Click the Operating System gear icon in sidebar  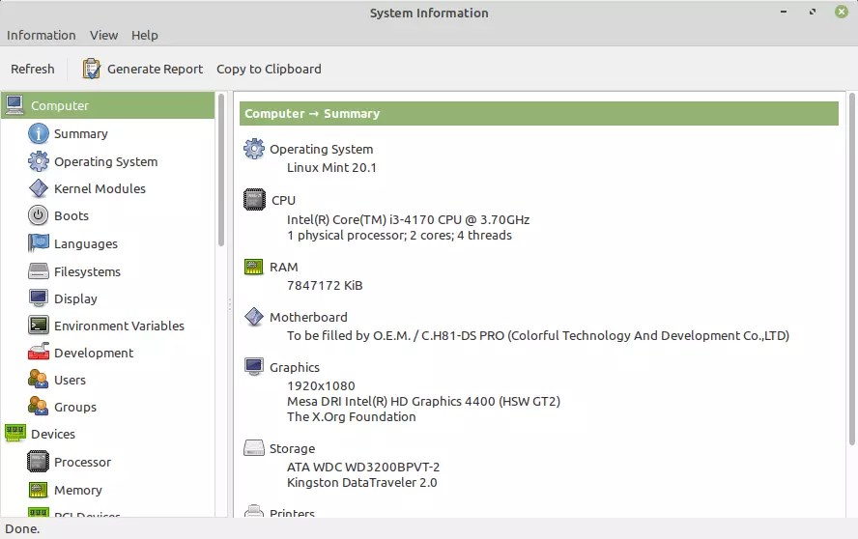point(39,161)
